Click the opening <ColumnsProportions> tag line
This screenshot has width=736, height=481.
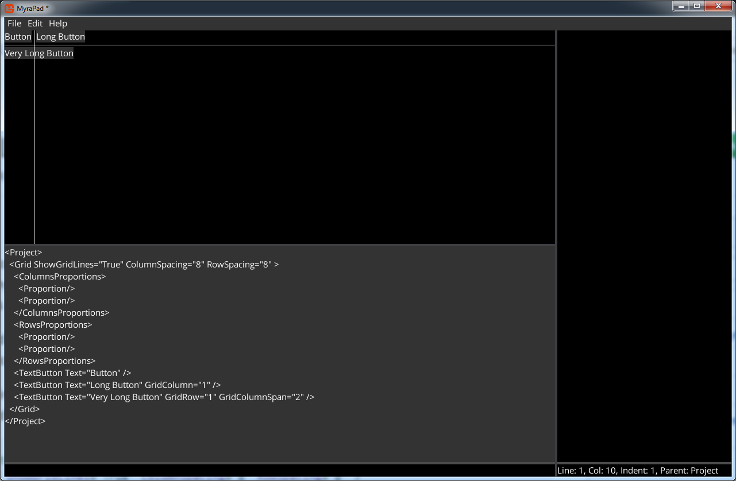click(60, 277)
